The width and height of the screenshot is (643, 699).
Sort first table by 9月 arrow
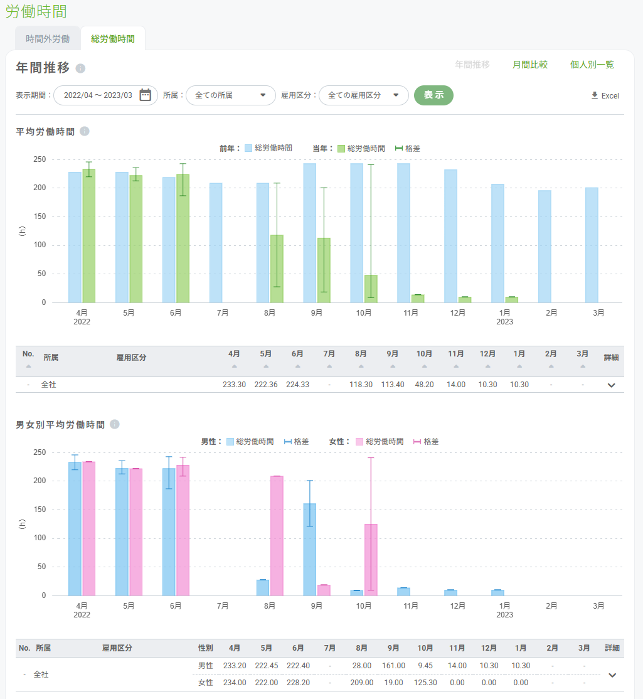coord(393,366)
